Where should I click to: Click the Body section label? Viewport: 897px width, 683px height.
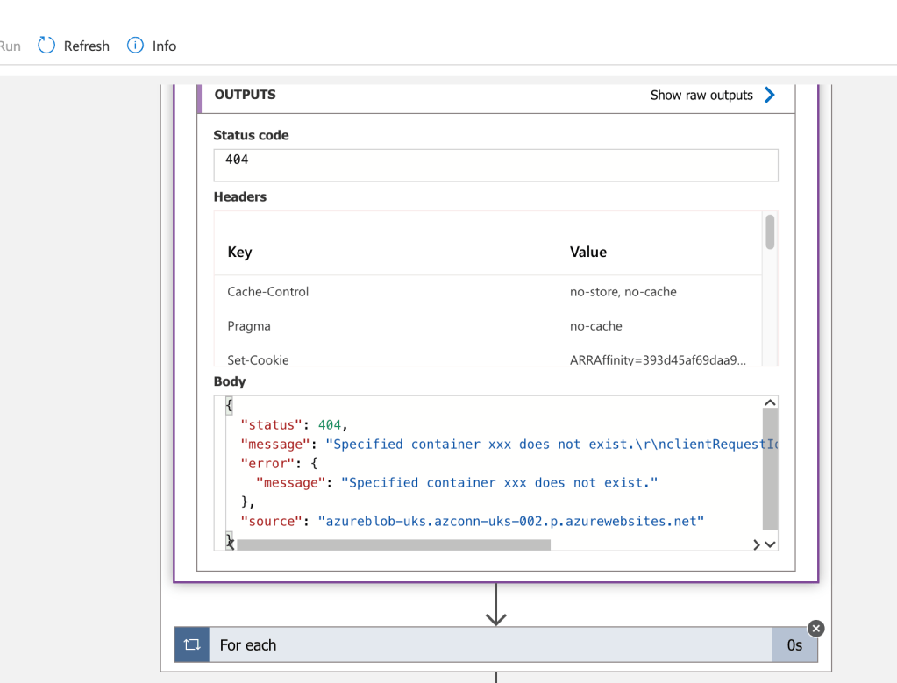pos(230,381)
